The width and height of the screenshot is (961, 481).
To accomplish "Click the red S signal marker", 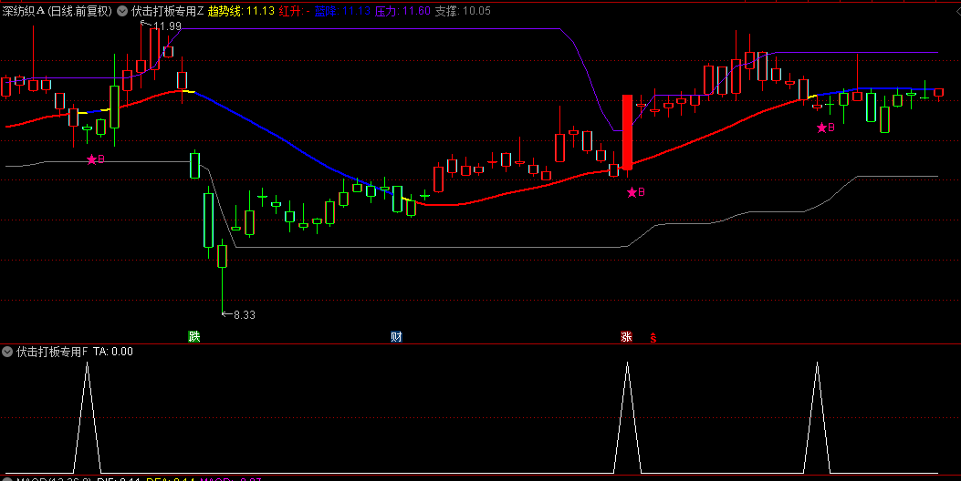I will click(x=653, y=337).
